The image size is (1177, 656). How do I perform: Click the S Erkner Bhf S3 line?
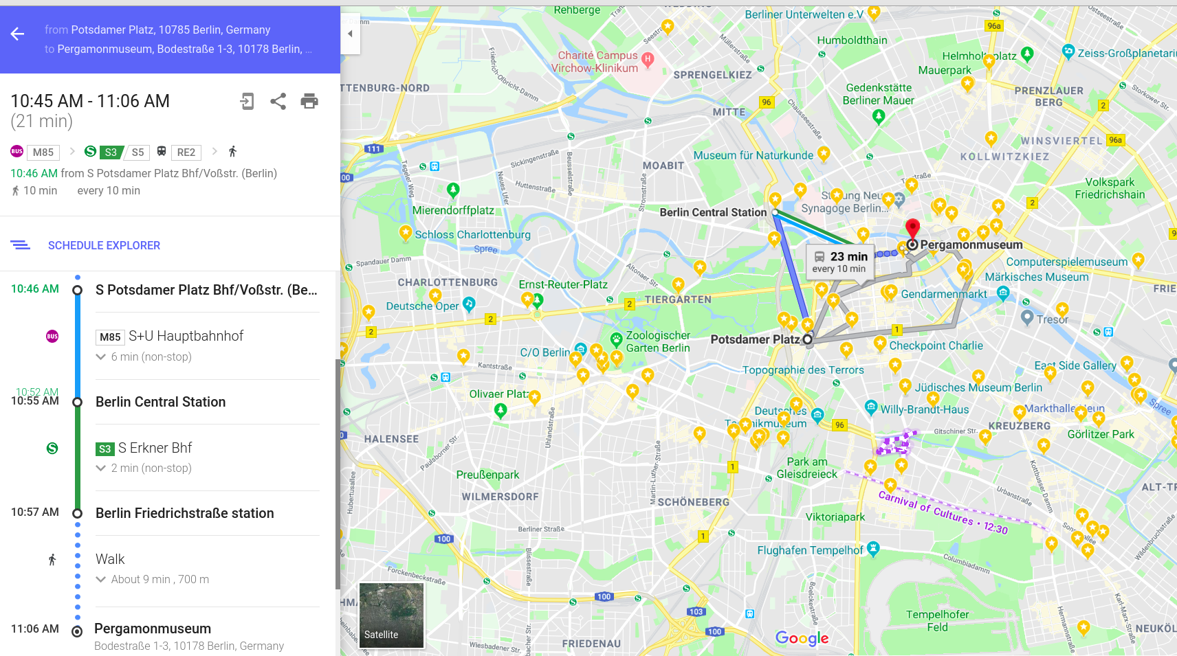tap(144, 448)
